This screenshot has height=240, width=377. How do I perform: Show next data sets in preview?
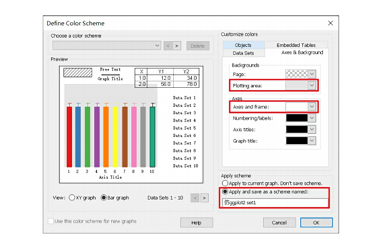(204, 198)
